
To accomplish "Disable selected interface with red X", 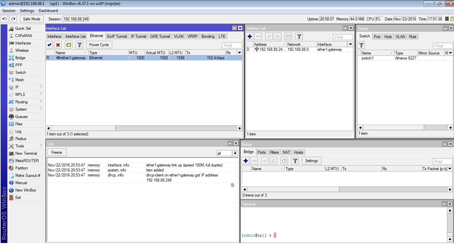I will (x=58, y=45).
